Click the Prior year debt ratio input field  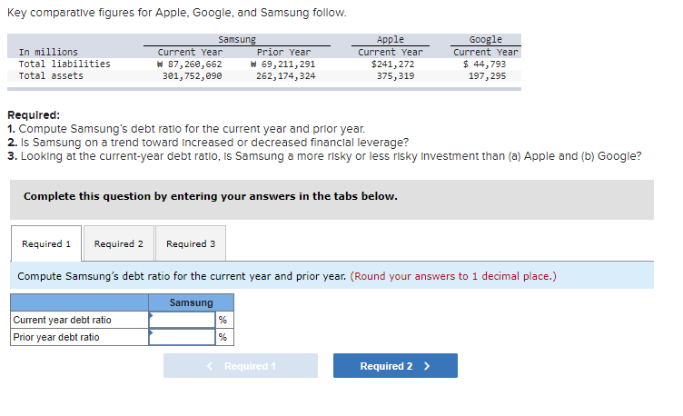click(182, 337)
